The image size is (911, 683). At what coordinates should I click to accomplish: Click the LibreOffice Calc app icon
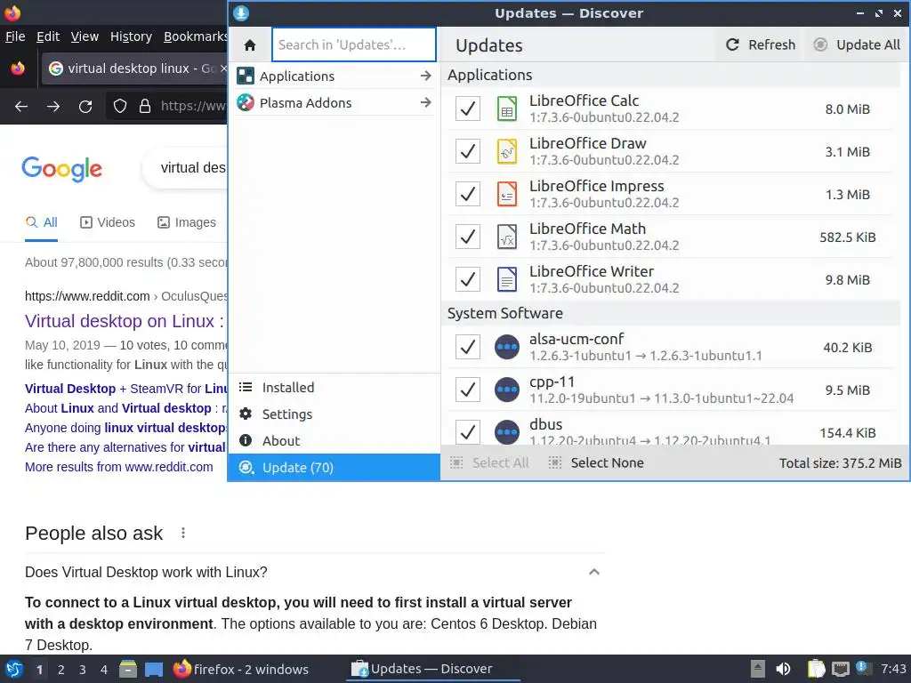click(x=506, y=108)
